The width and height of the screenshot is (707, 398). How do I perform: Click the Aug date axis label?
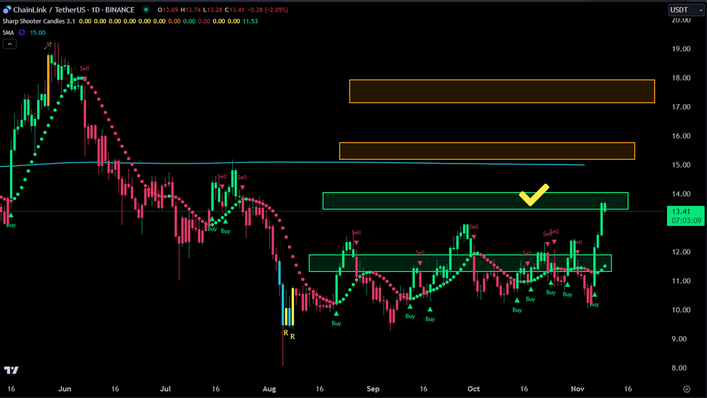(x=269, y=389)
